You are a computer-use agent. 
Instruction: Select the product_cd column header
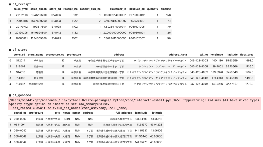coord(137,9)
